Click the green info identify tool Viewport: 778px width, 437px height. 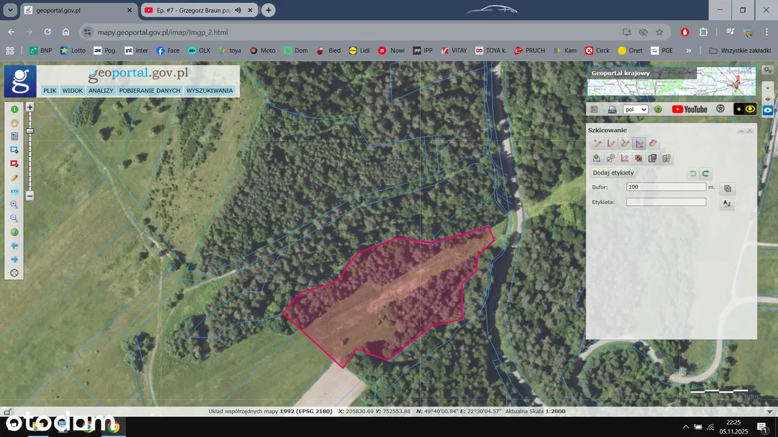point(15,109)
